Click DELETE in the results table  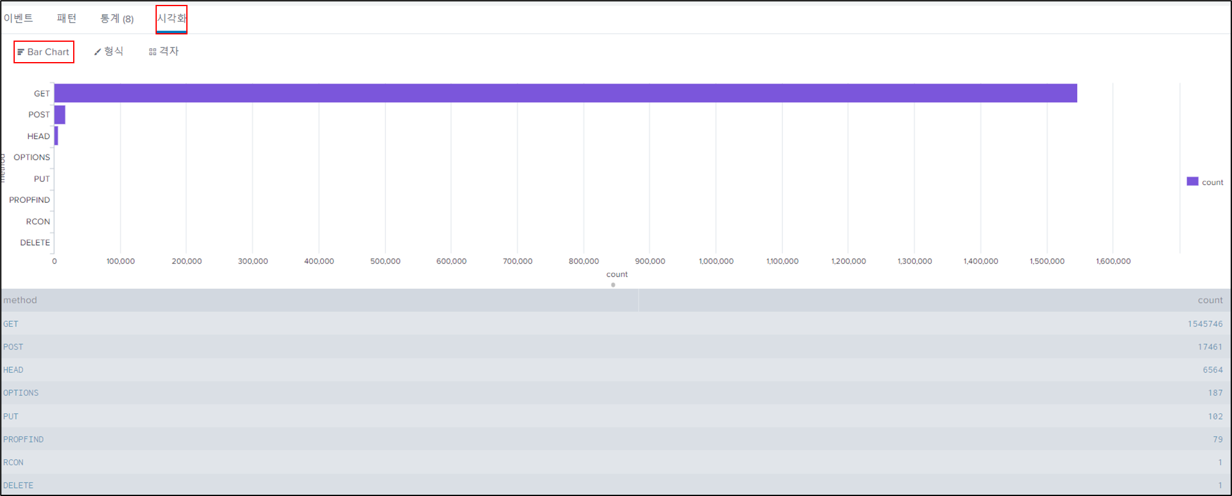pos(18,486)
